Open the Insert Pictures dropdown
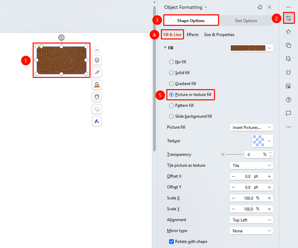298x248 pixels. 251,127
